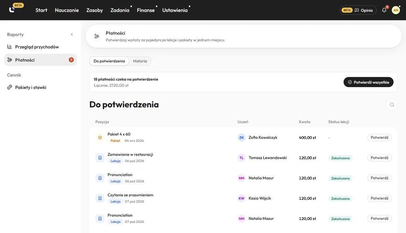Open the AN user avatar menu

pyautogui.click(x=395, y=10)
